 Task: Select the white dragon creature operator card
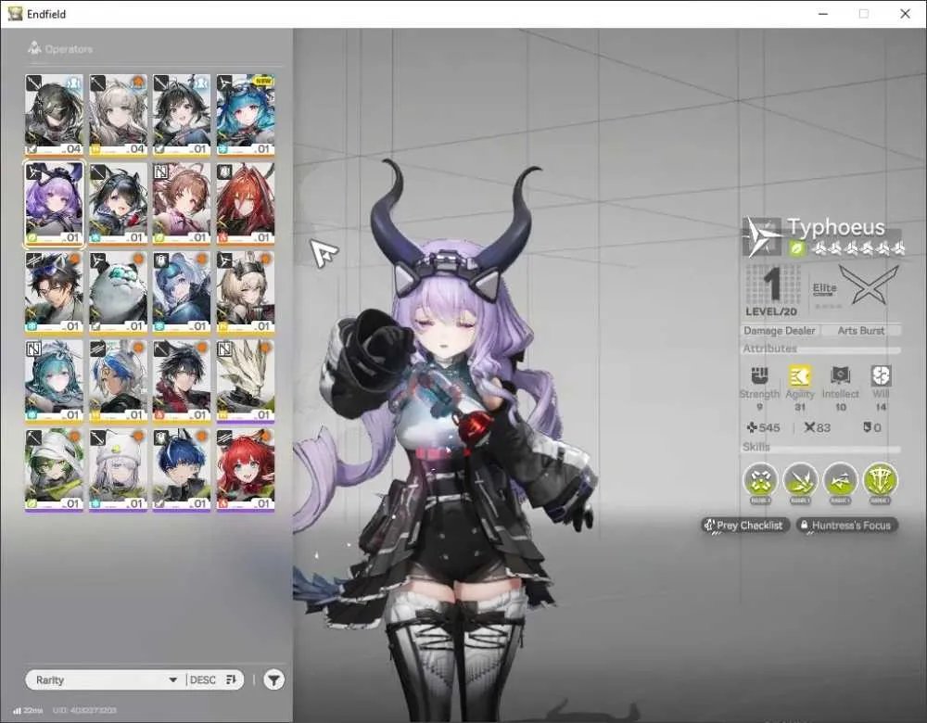(x=246, y=381)
